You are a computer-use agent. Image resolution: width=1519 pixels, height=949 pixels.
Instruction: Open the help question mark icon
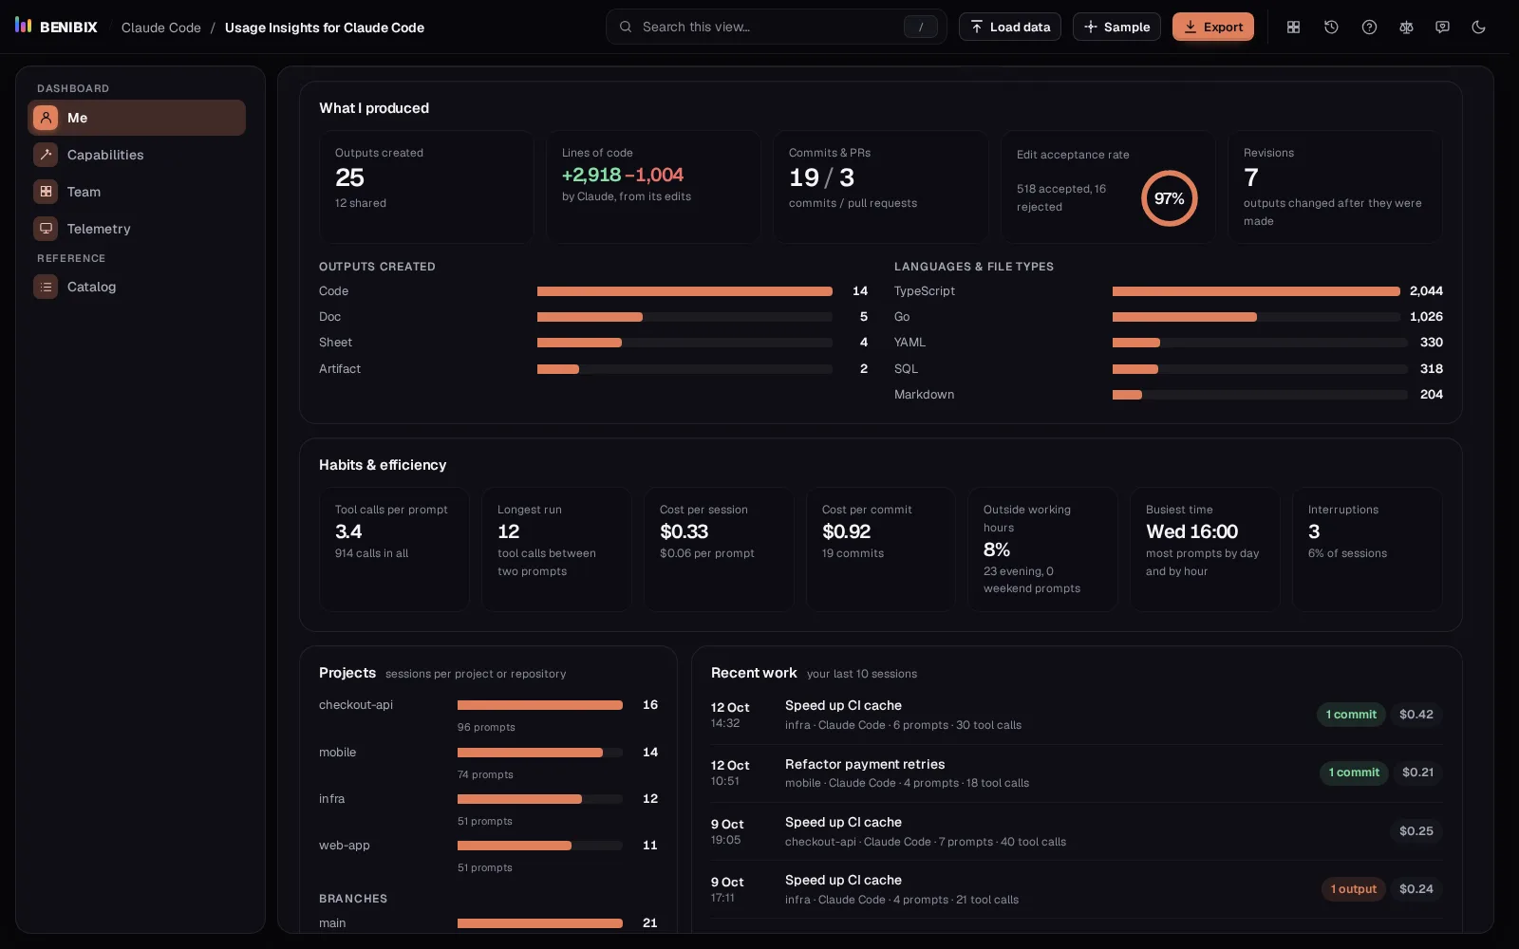[1369, 28]
